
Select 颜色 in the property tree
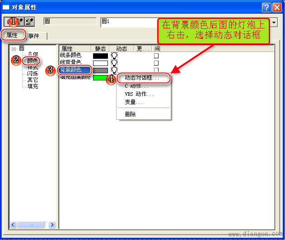click(33, 61)
